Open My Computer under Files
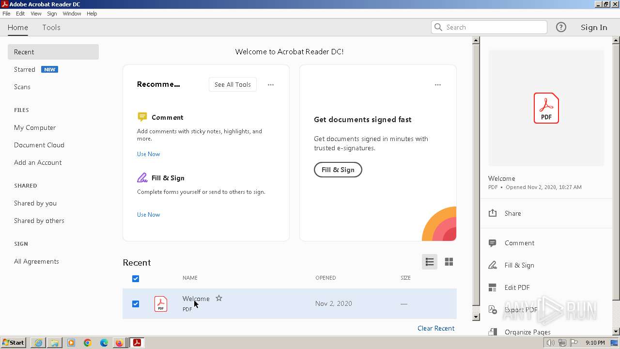 (x=35, y=127)
